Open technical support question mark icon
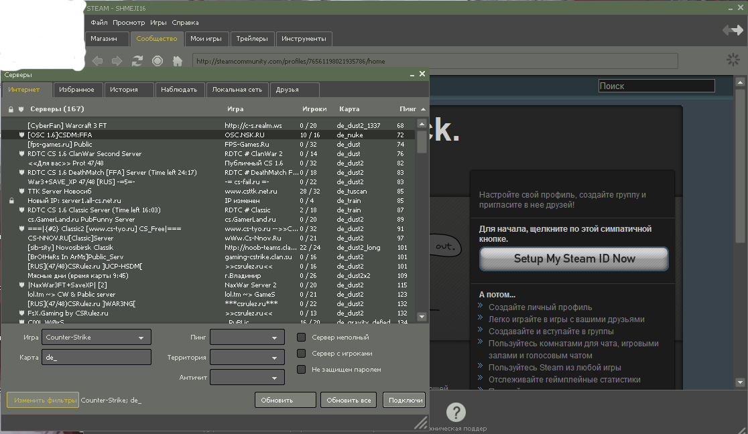Screen dimensions: 748x434 pyautogui.click(x=456, y=413)
